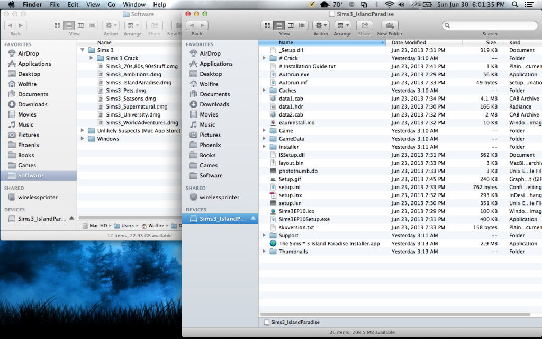Switch front window to icon view
The height and width of the screenshot is (339, 542).
[267, 25]
